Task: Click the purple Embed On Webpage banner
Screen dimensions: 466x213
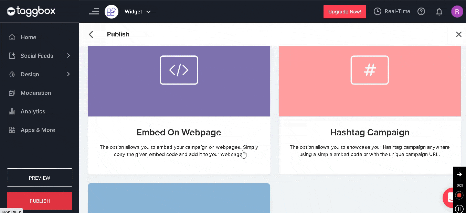Action: pyautogui.click(x=179, y=81)
